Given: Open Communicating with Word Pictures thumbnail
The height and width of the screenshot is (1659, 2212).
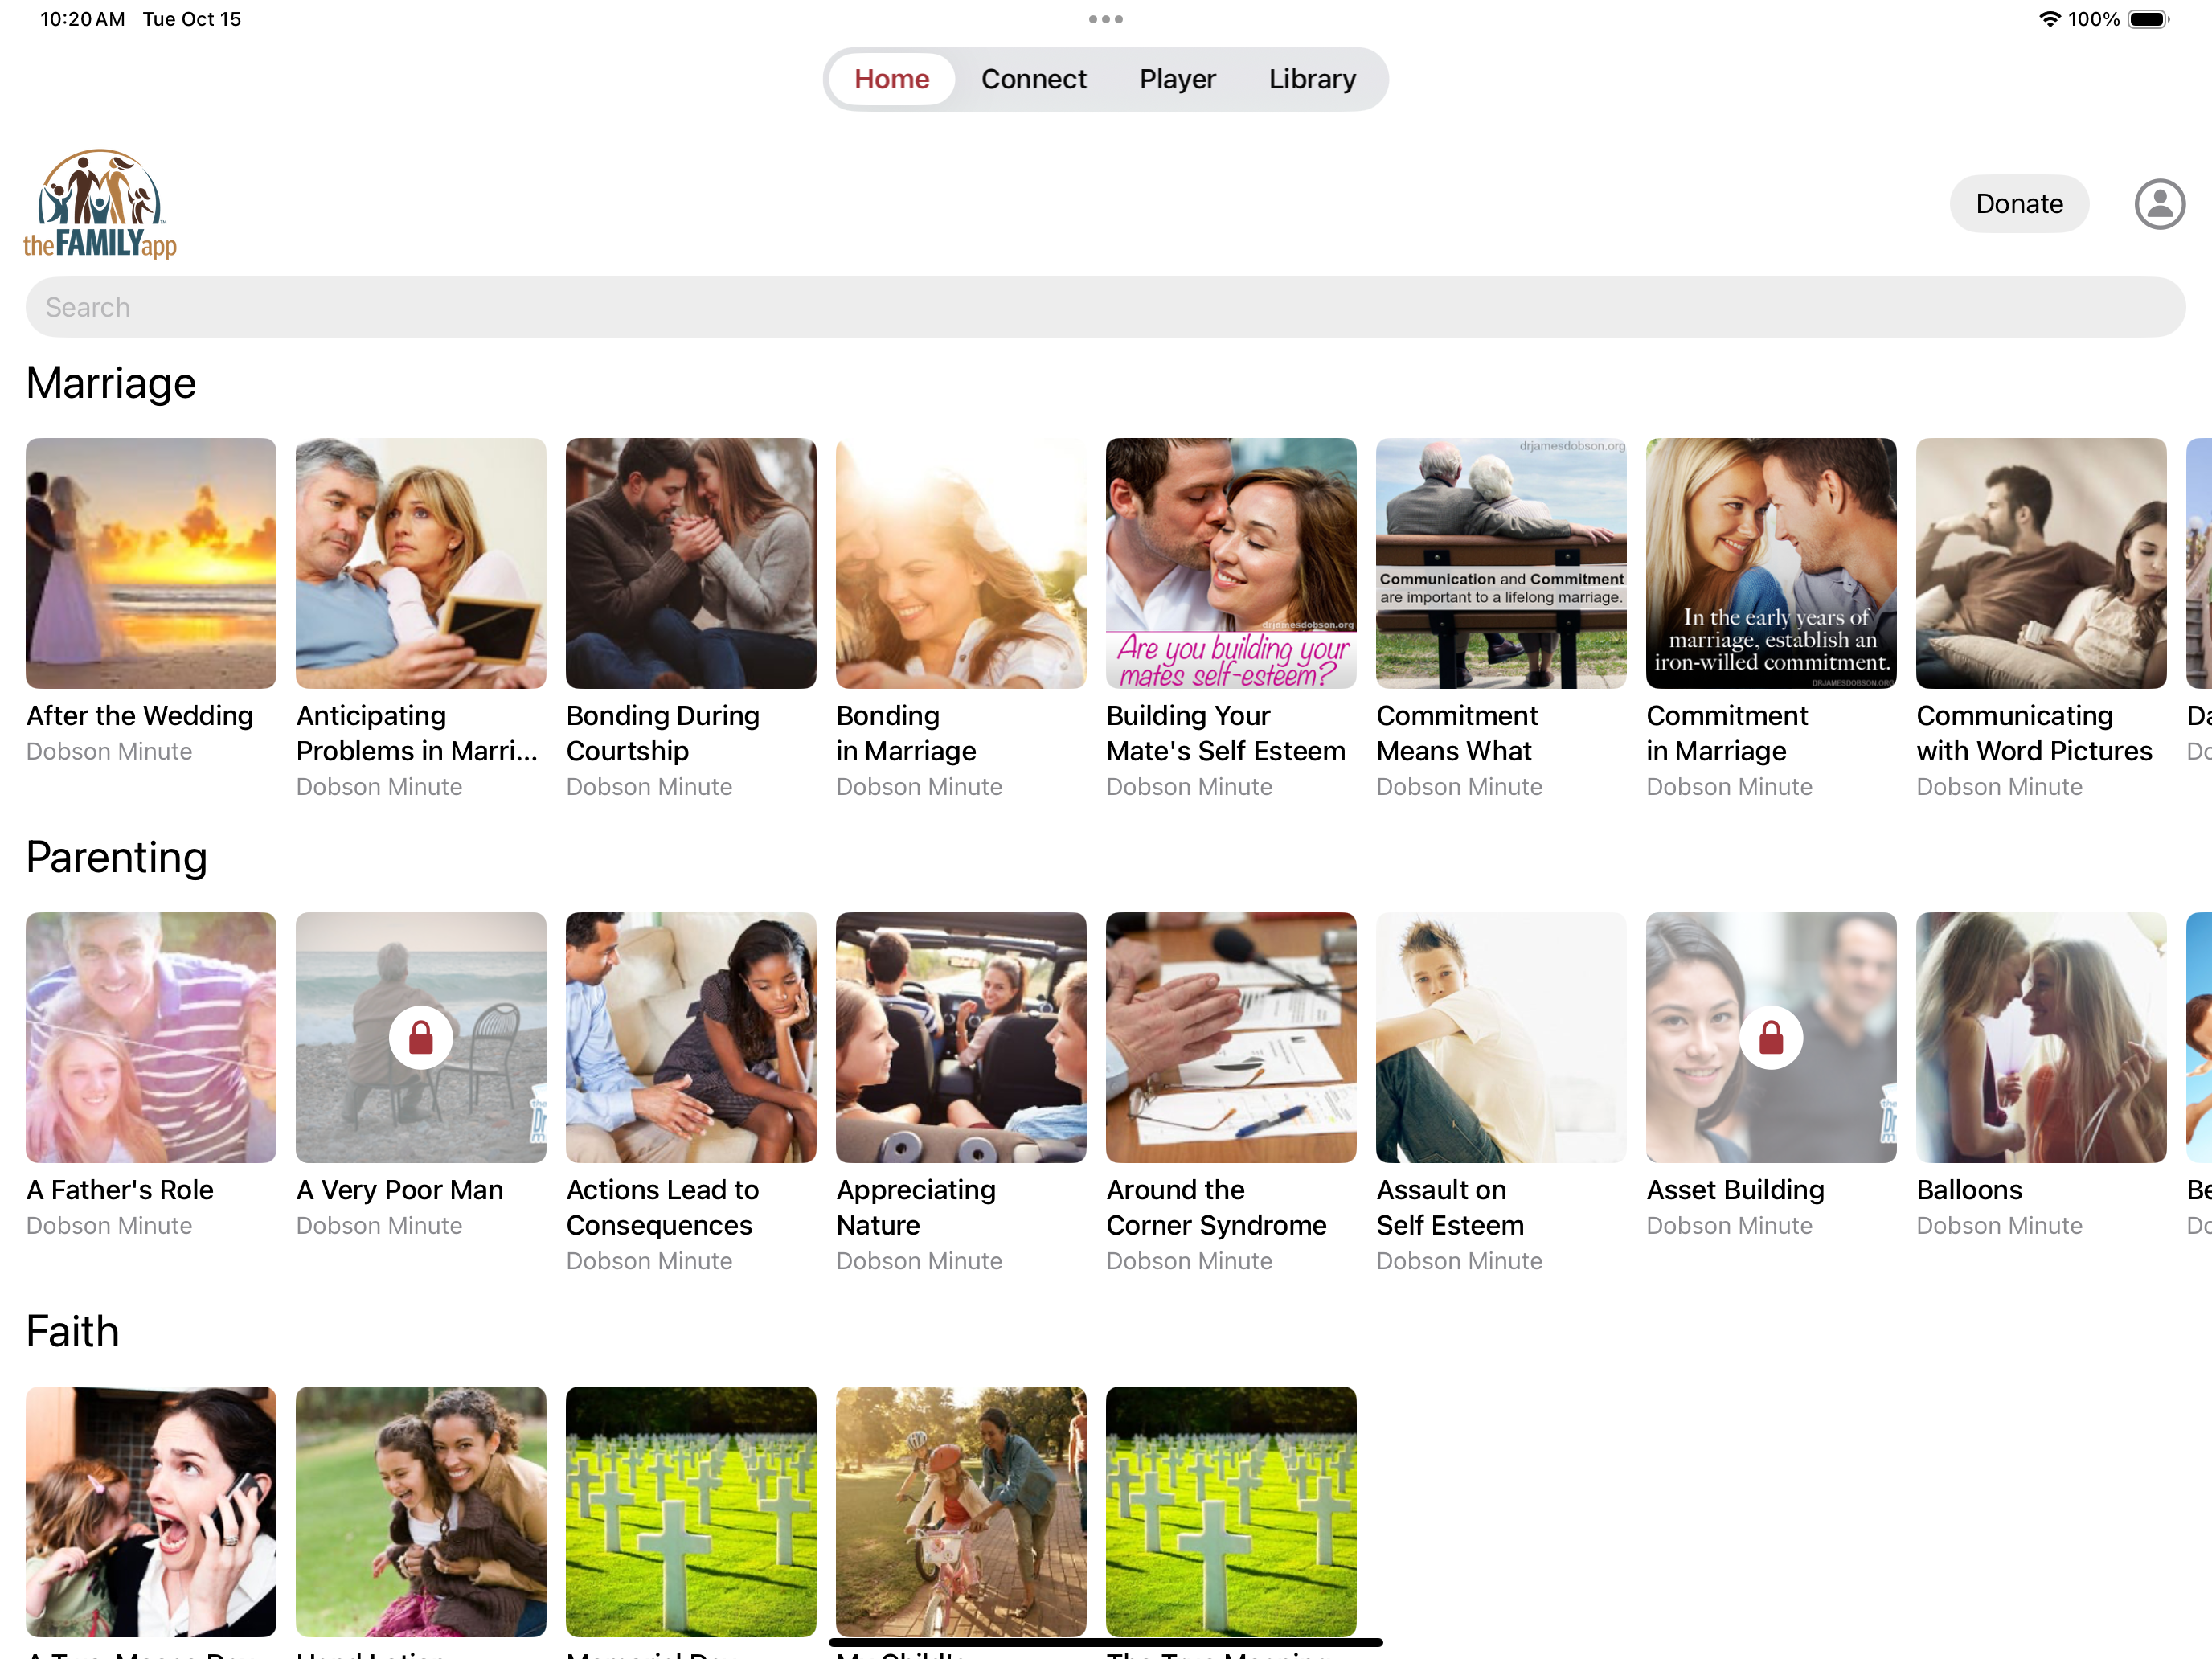Looking at the screenshot, I should pyautogui.click(x=2041, y=563).
